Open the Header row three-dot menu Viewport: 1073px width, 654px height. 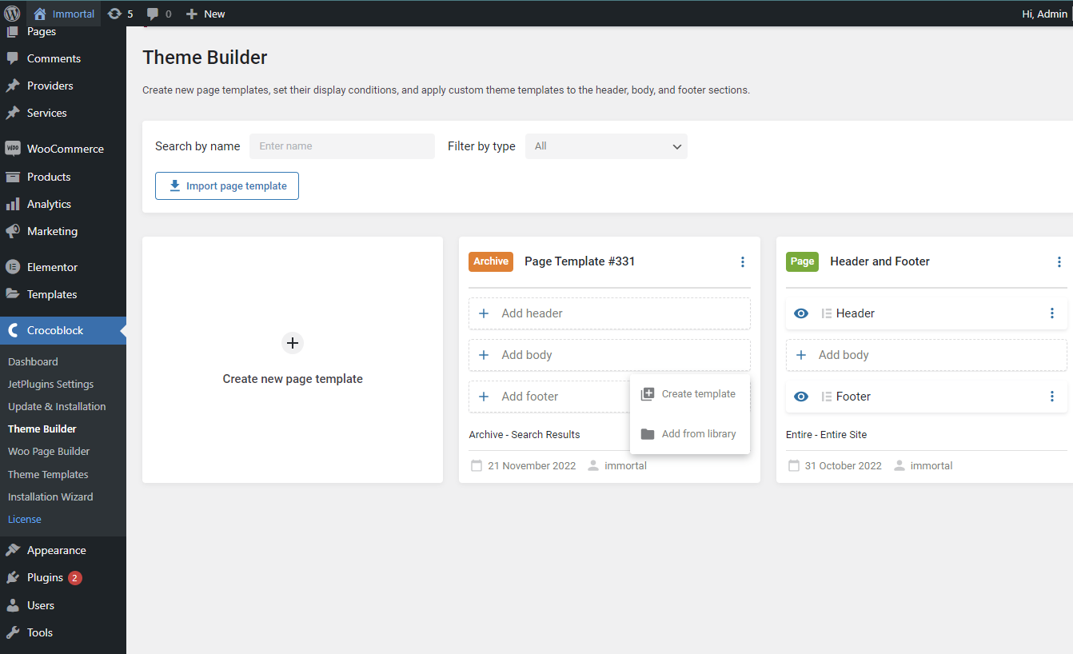[x=1052, y=313]
